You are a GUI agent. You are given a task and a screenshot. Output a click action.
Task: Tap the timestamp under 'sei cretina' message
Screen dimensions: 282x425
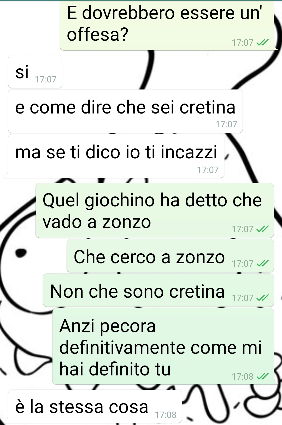[226, 124]
